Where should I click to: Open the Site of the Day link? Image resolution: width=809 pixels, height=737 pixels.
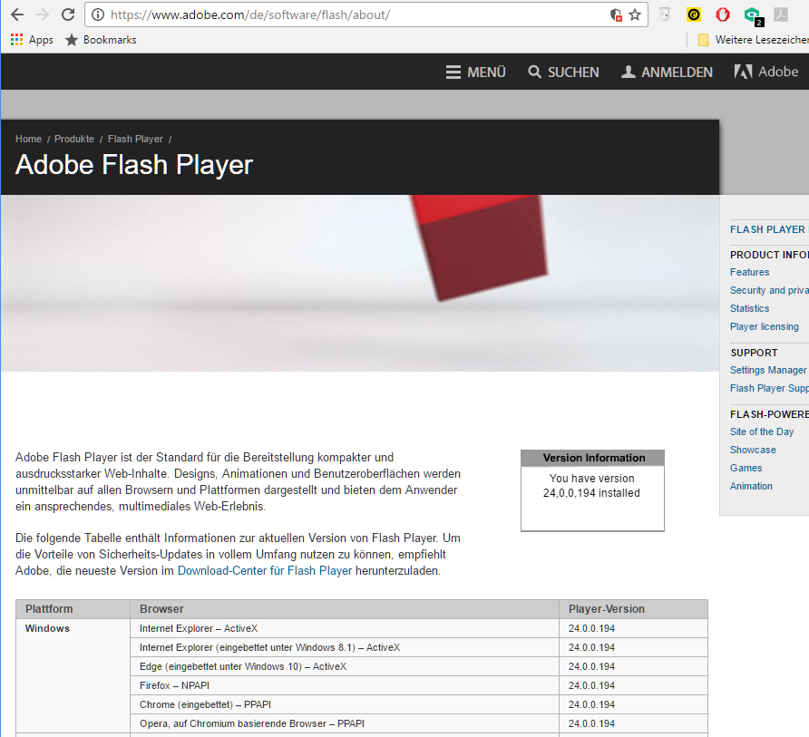point(762,432)
